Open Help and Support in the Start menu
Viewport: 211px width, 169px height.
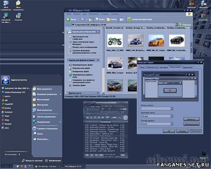pyautogui.click(x=45, y=128)
